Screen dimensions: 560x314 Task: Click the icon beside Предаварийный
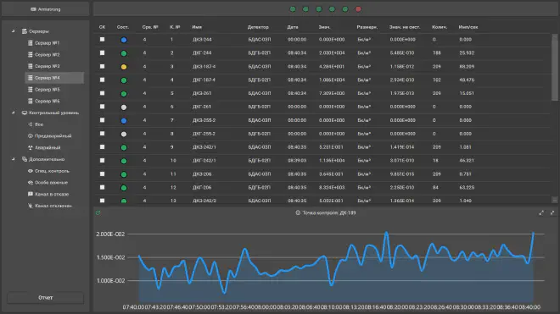coord(31,135)
